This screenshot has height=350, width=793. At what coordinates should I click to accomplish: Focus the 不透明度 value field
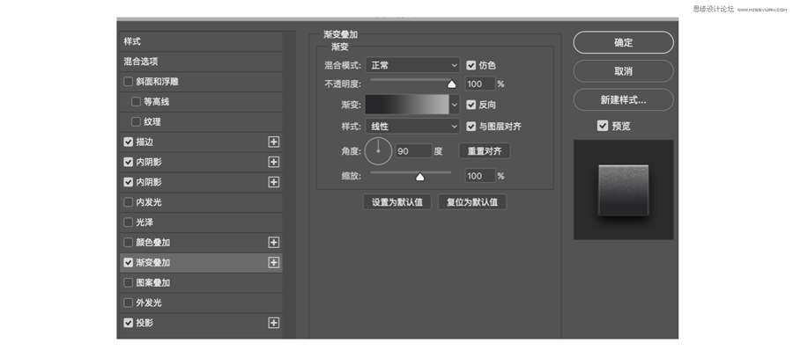pos(480,84)
